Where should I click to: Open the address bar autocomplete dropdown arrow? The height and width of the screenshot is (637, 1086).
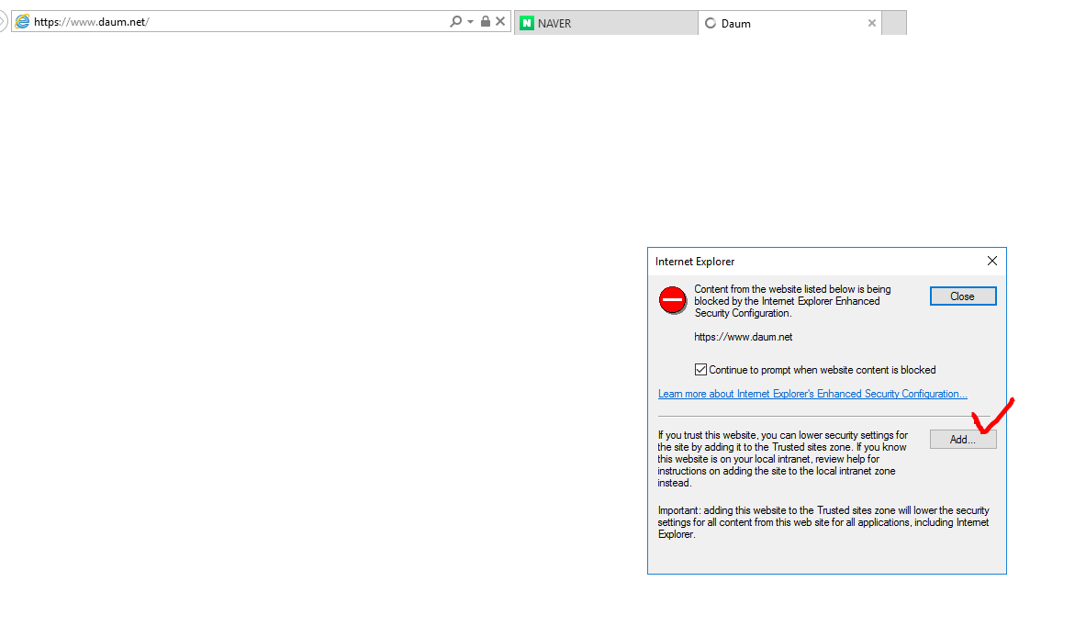(470, 22)
